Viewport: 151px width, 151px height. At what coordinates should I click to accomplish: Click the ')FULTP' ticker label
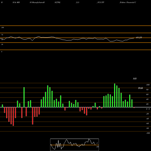pos(101,2)
